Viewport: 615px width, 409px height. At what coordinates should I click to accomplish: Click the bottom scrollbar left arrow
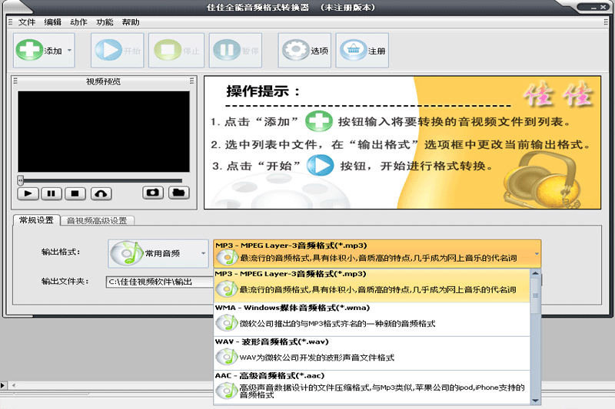[14, 385]
